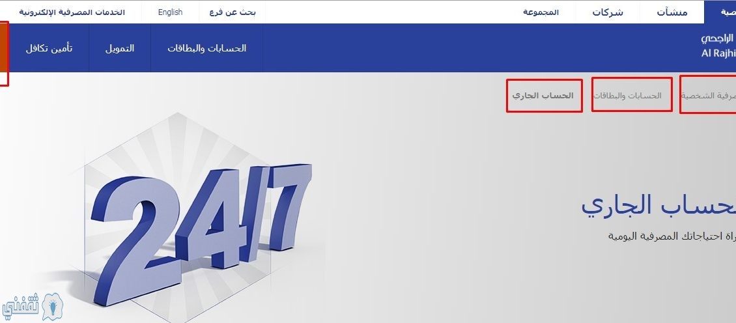This screenshot has height=323, width=736.
Task: Click the احتياجاتك المصرفية اليومية subtitle text
Action: pyautogui.click(x=672, y=236)
